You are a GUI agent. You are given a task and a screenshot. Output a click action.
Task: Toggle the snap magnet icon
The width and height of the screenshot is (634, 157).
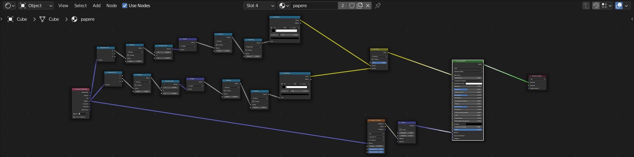click(596, 6)
